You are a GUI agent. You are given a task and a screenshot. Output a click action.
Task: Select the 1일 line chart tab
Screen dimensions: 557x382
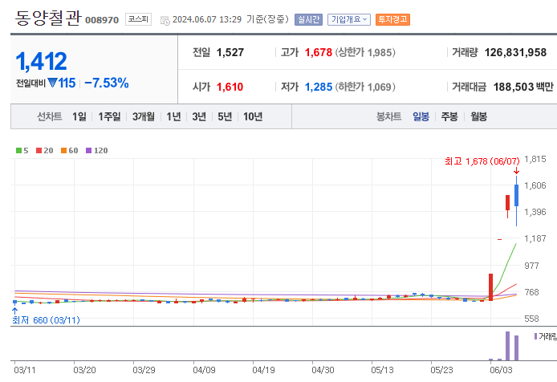[x=79, y=116]
